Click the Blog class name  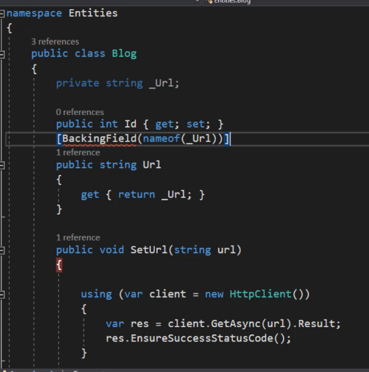pos(124,53)
